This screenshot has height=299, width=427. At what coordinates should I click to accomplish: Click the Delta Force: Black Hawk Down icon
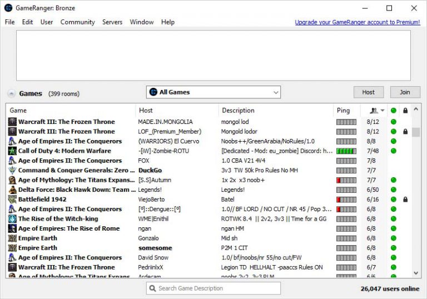point(12,190)
